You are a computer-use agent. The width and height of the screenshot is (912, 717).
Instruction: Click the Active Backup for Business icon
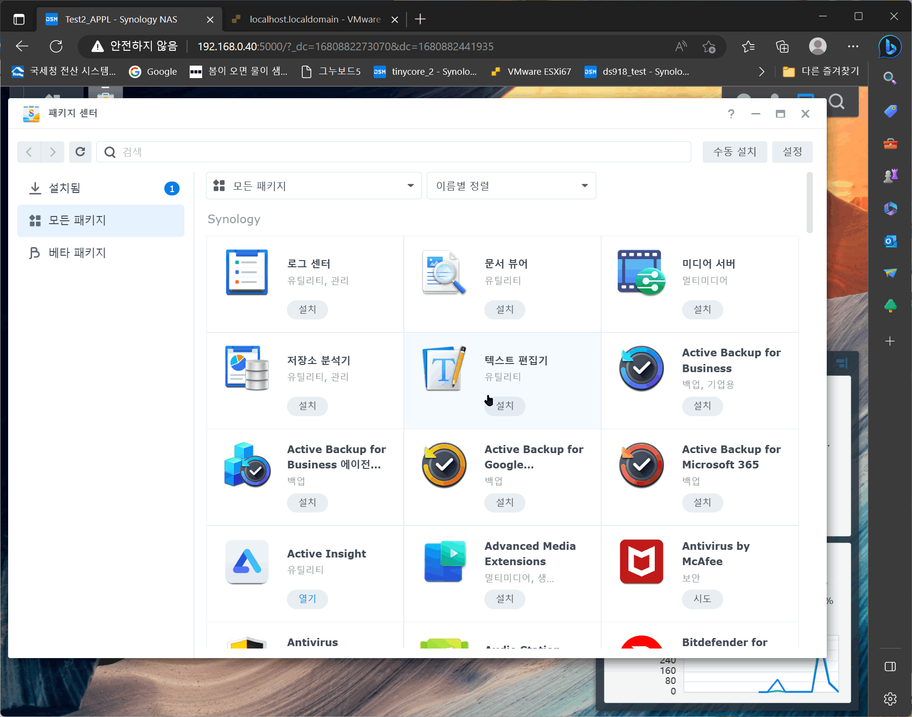[x=641, y=368]
